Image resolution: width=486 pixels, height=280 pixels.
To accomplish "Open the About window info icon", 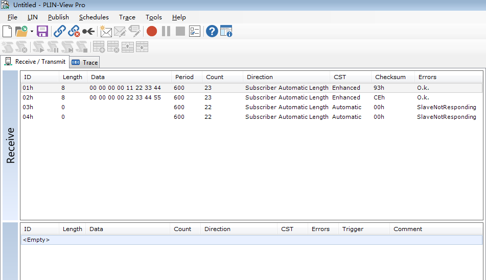I will 226,32.
